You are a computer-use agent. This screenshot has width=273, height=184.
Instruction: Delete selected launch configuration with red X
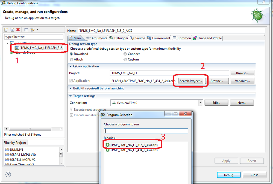click(x=18, y=29)
